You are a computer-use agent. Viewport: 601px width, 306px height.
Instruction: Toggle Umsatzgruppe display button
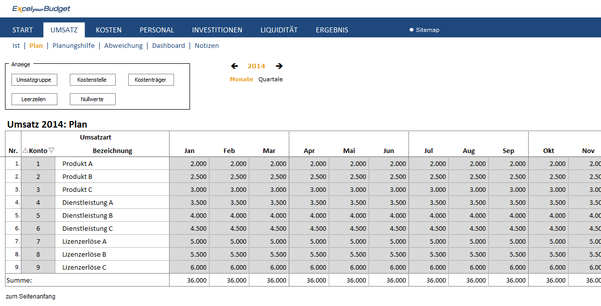(x=34, y=80)
